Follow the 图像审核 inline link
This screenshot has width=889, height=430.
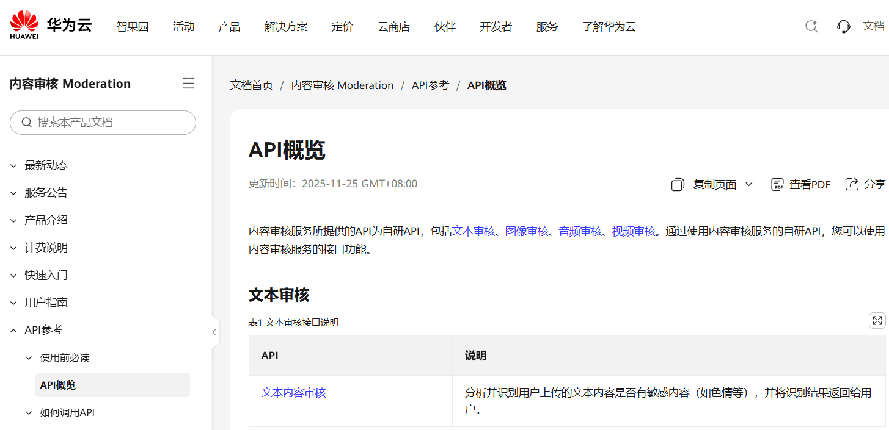527,231
